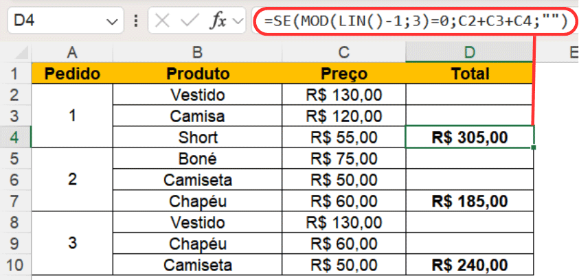Viewport: 579px width, 280px height.
Task: Select row 7 header
Action: pyautogui.click(x=15, y=201)
